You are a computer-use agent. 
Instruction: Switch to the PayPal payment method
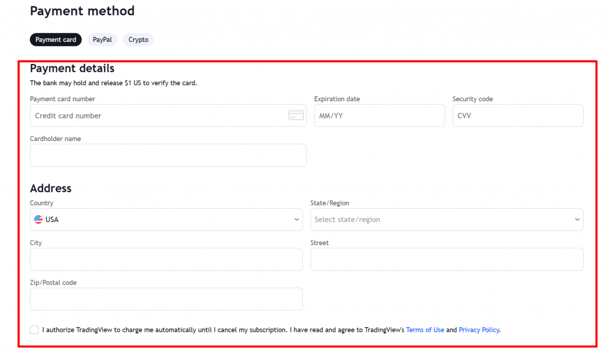[102, 39]
